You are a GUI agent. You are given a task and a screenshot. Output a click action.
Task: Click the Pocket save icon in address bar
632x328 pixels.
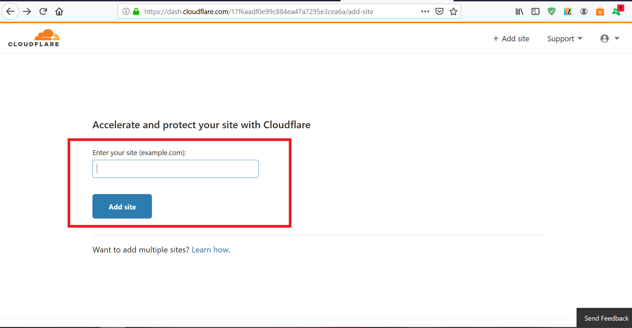pos(439,12)
